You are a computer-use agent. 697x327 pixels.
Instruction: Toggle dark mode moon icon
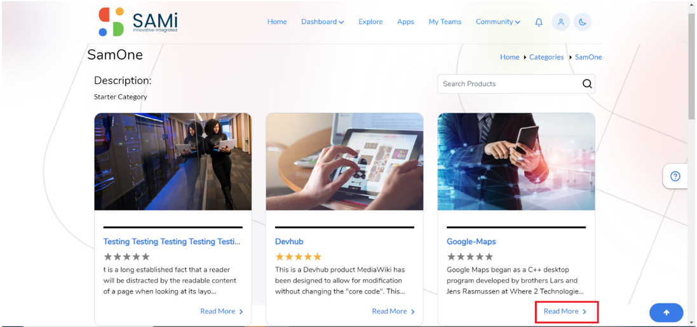coord(583,22)
